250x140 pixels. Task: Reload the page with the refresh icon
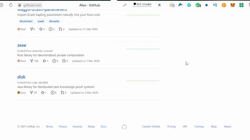pyautogui.click(x=11, y=5)
